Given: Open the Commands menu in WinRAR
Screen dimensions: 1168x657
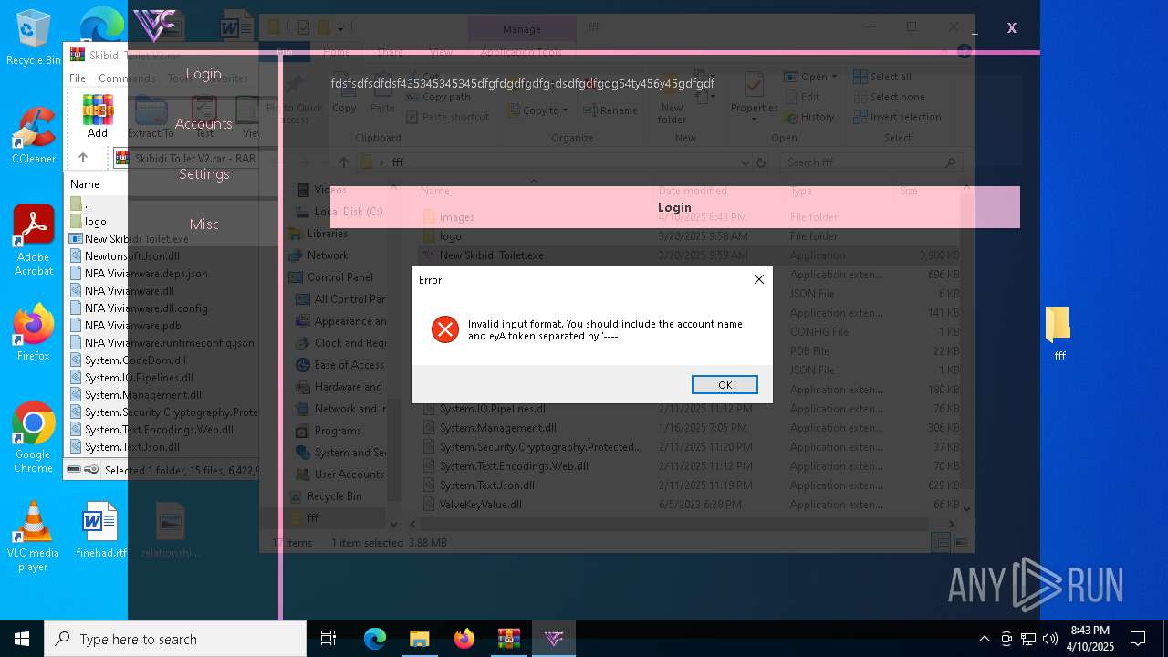Looking at the screenshot, I should (x=127, y=78).
